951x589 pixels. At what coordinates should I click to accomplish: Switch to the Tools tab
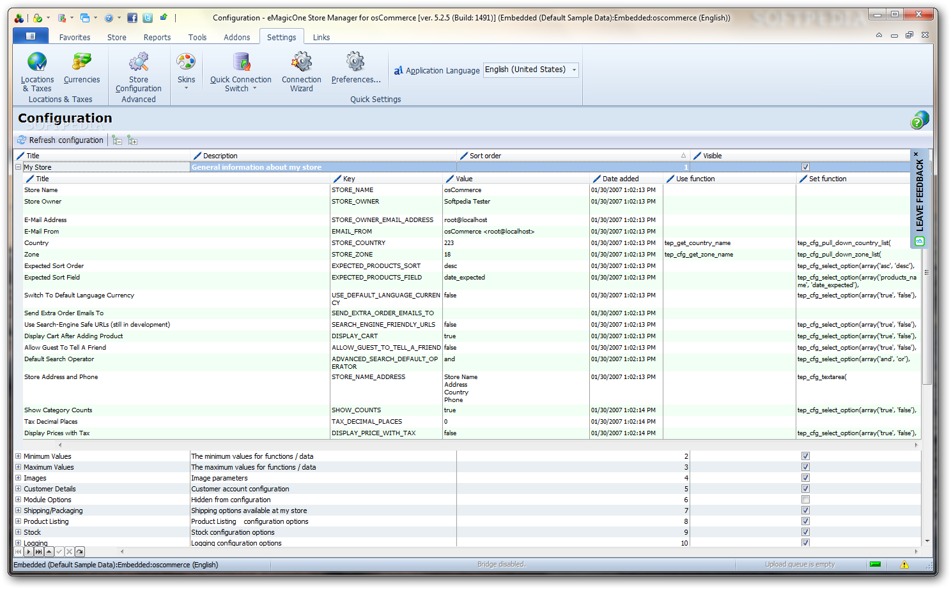pos(197,37)
